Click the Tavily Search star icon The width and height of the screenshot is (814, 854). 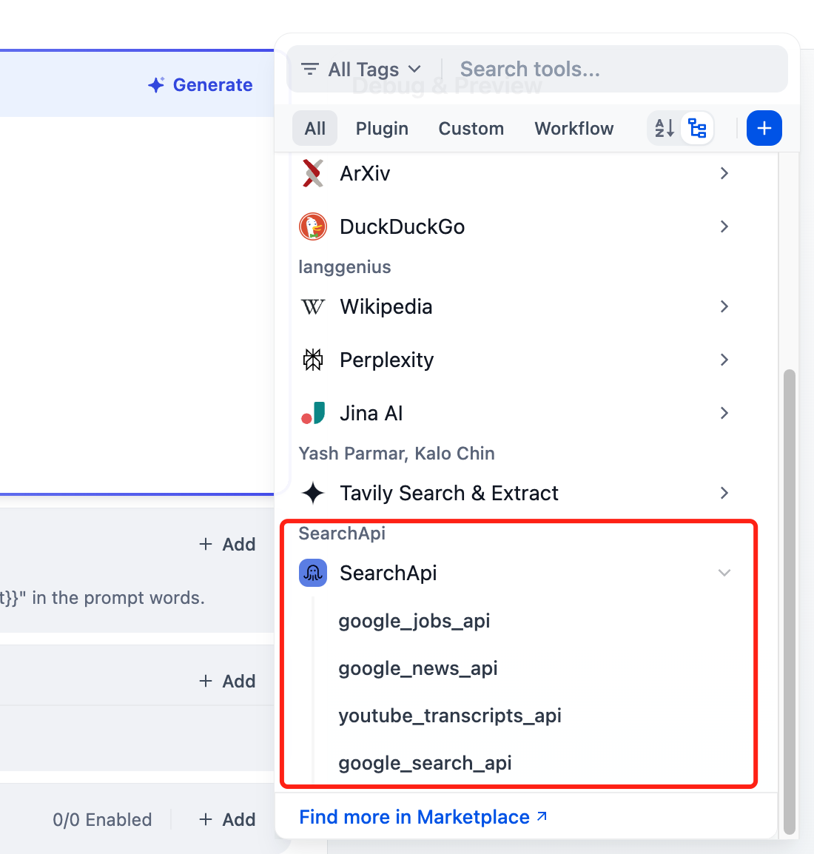click(313, 493)
